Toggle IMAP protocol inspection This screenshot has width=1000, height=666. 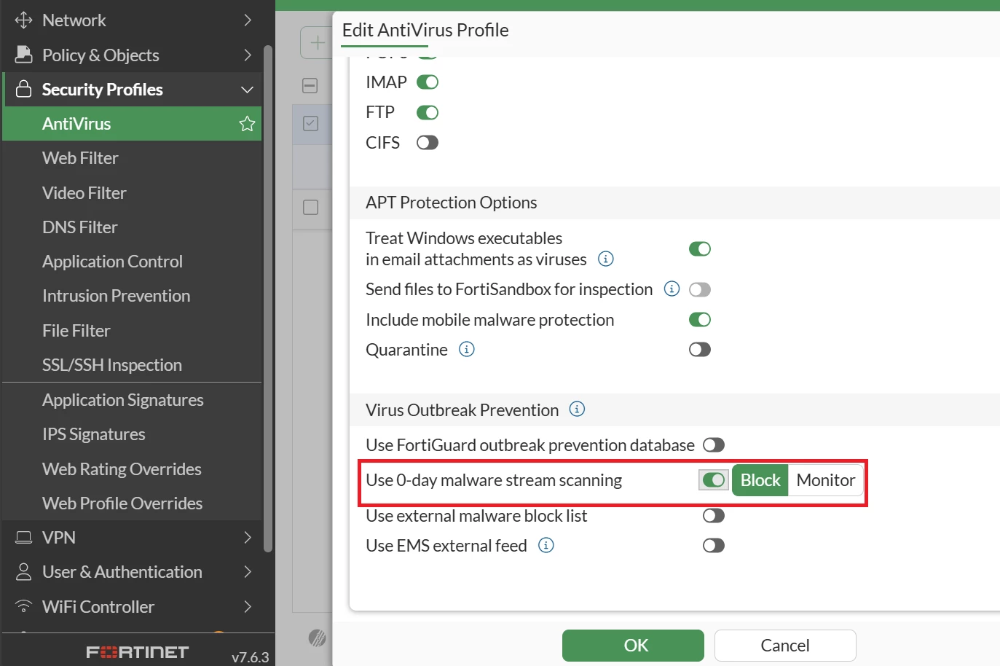(428, 82)
